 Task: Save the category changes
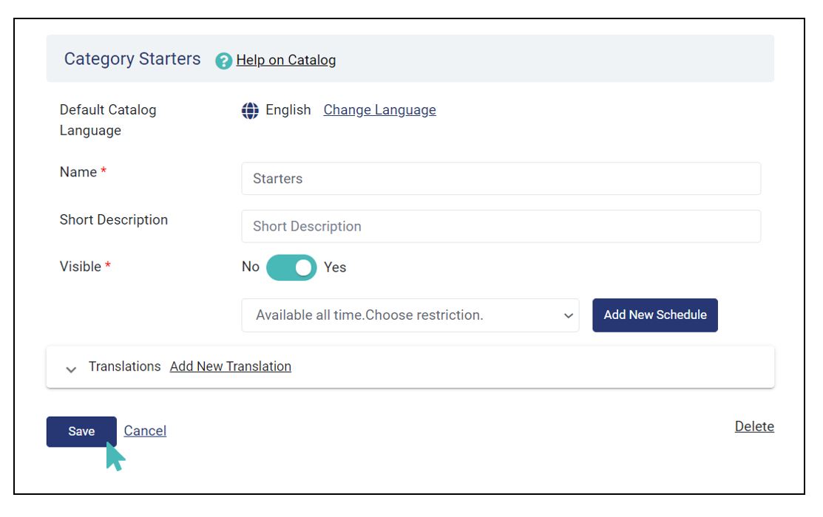tap(81, 431)
